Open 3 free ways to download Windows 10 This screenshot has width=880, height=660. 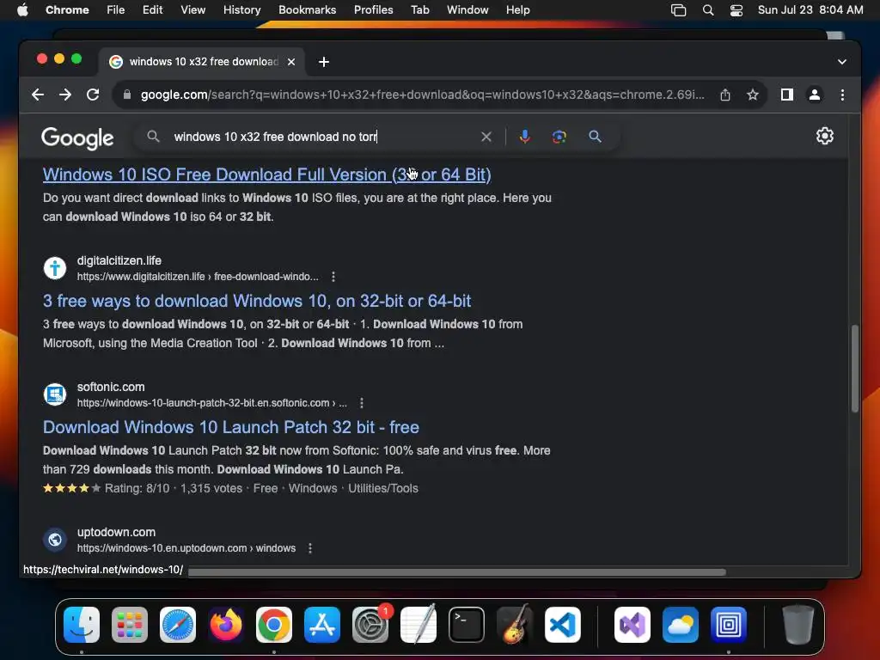256,301
